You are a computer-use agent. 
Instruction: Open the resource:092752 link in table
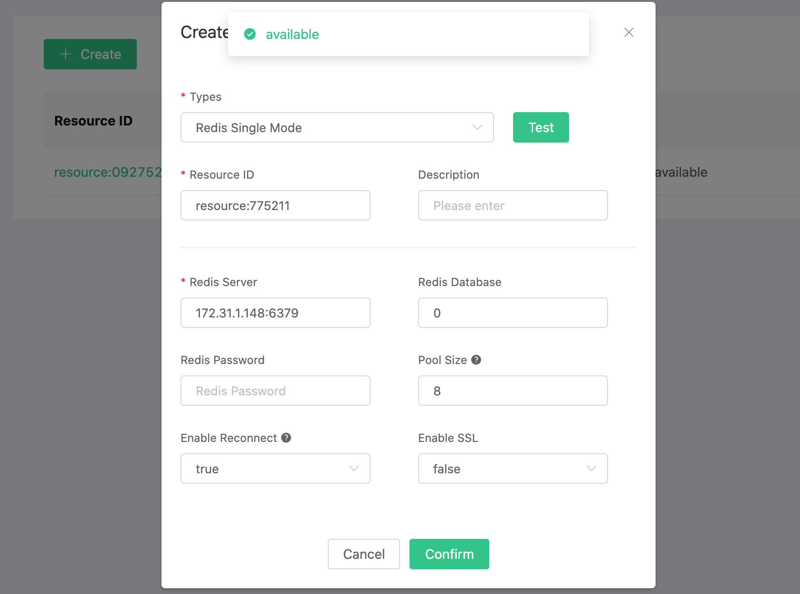point(108,172)
